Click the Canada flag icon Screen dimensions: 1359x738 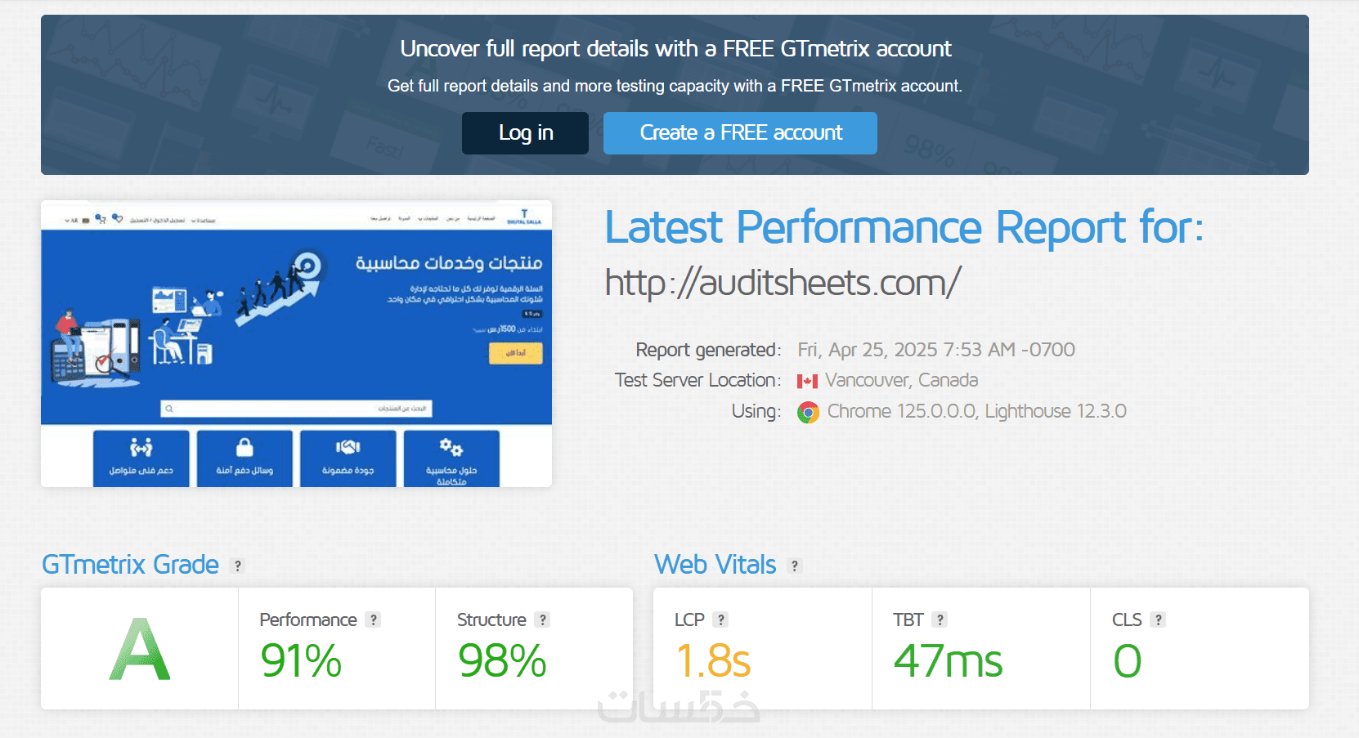(807, 381)
